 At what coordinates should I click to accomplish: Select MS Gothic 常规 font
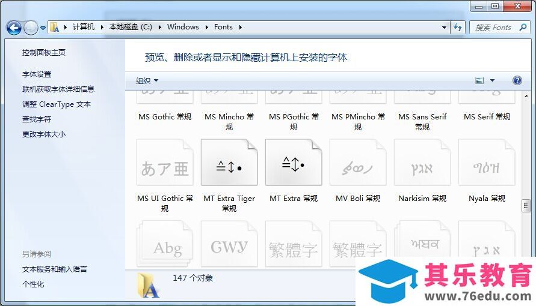coord(165,117)
